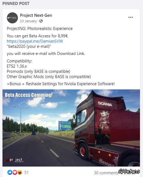Click the blue Like reaction icon
The width and height of the screenshot is (143, 177).
(10, 172)
